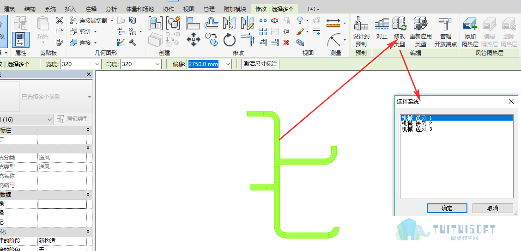Select Trim/Extend to Corner tool

(x=247, y=40)
